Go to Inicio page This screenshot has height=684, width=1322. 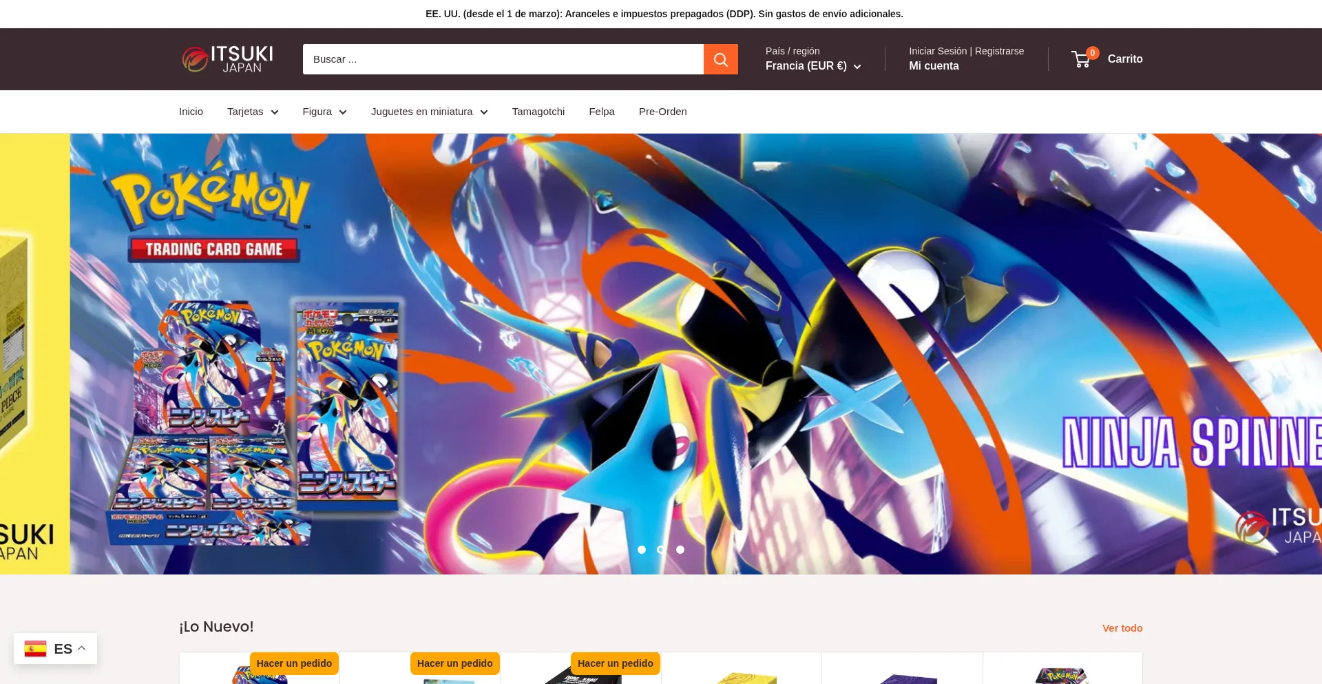(x=191, y=112)
